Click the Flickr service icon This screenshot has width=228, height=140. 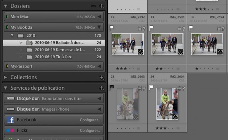click(11, 130)
